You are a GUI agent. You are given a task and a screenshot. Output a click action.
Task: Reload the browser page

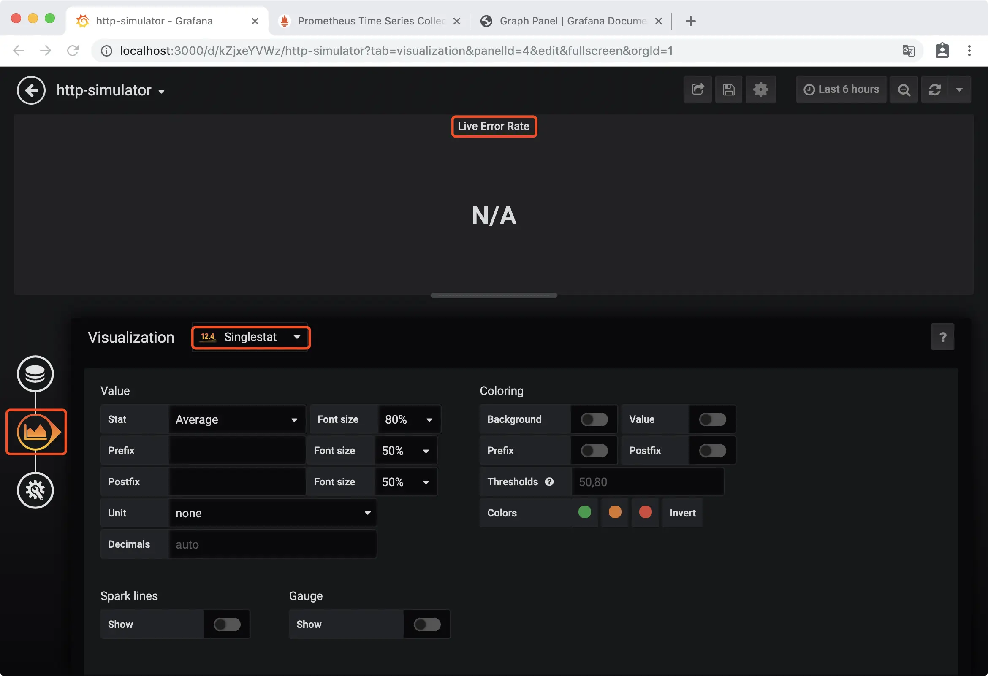73,51
